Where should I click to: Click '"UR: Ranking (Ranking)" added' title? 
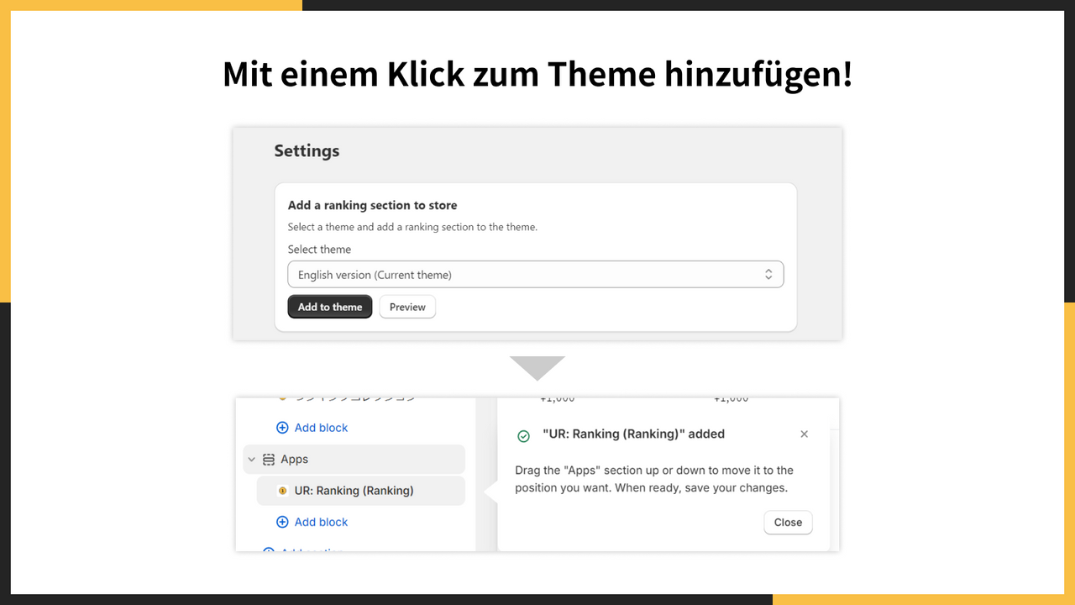(x=633, y=434)
